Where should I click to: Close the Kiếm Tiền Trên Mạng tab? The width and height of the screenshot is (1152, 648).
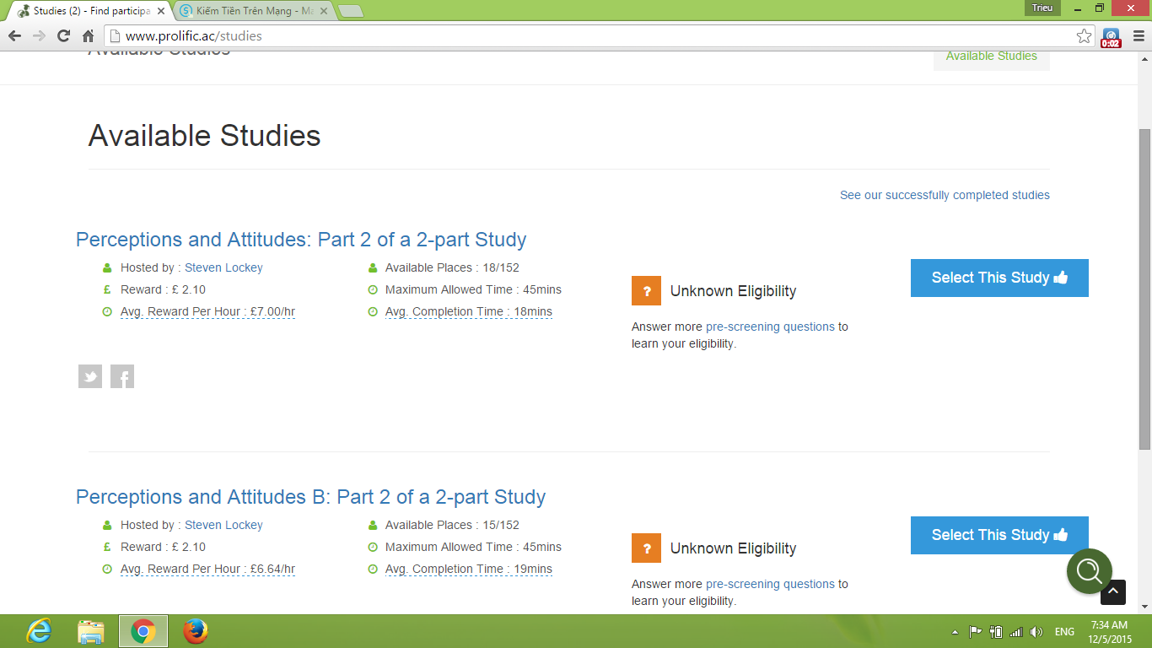[x=325, y=12]
